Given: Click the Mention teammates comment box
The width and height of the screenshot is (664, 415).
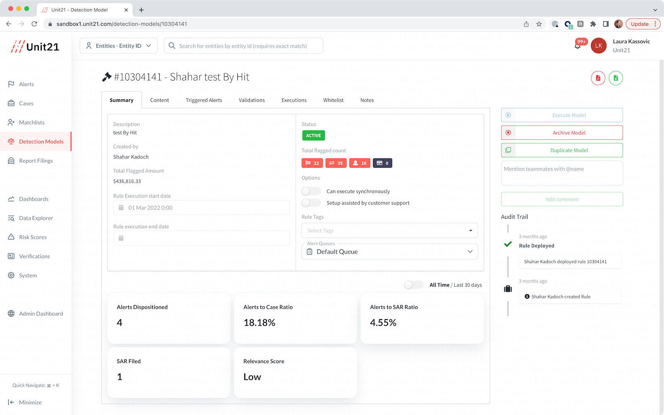Looking at the screenshot, I should click(562, 173).
